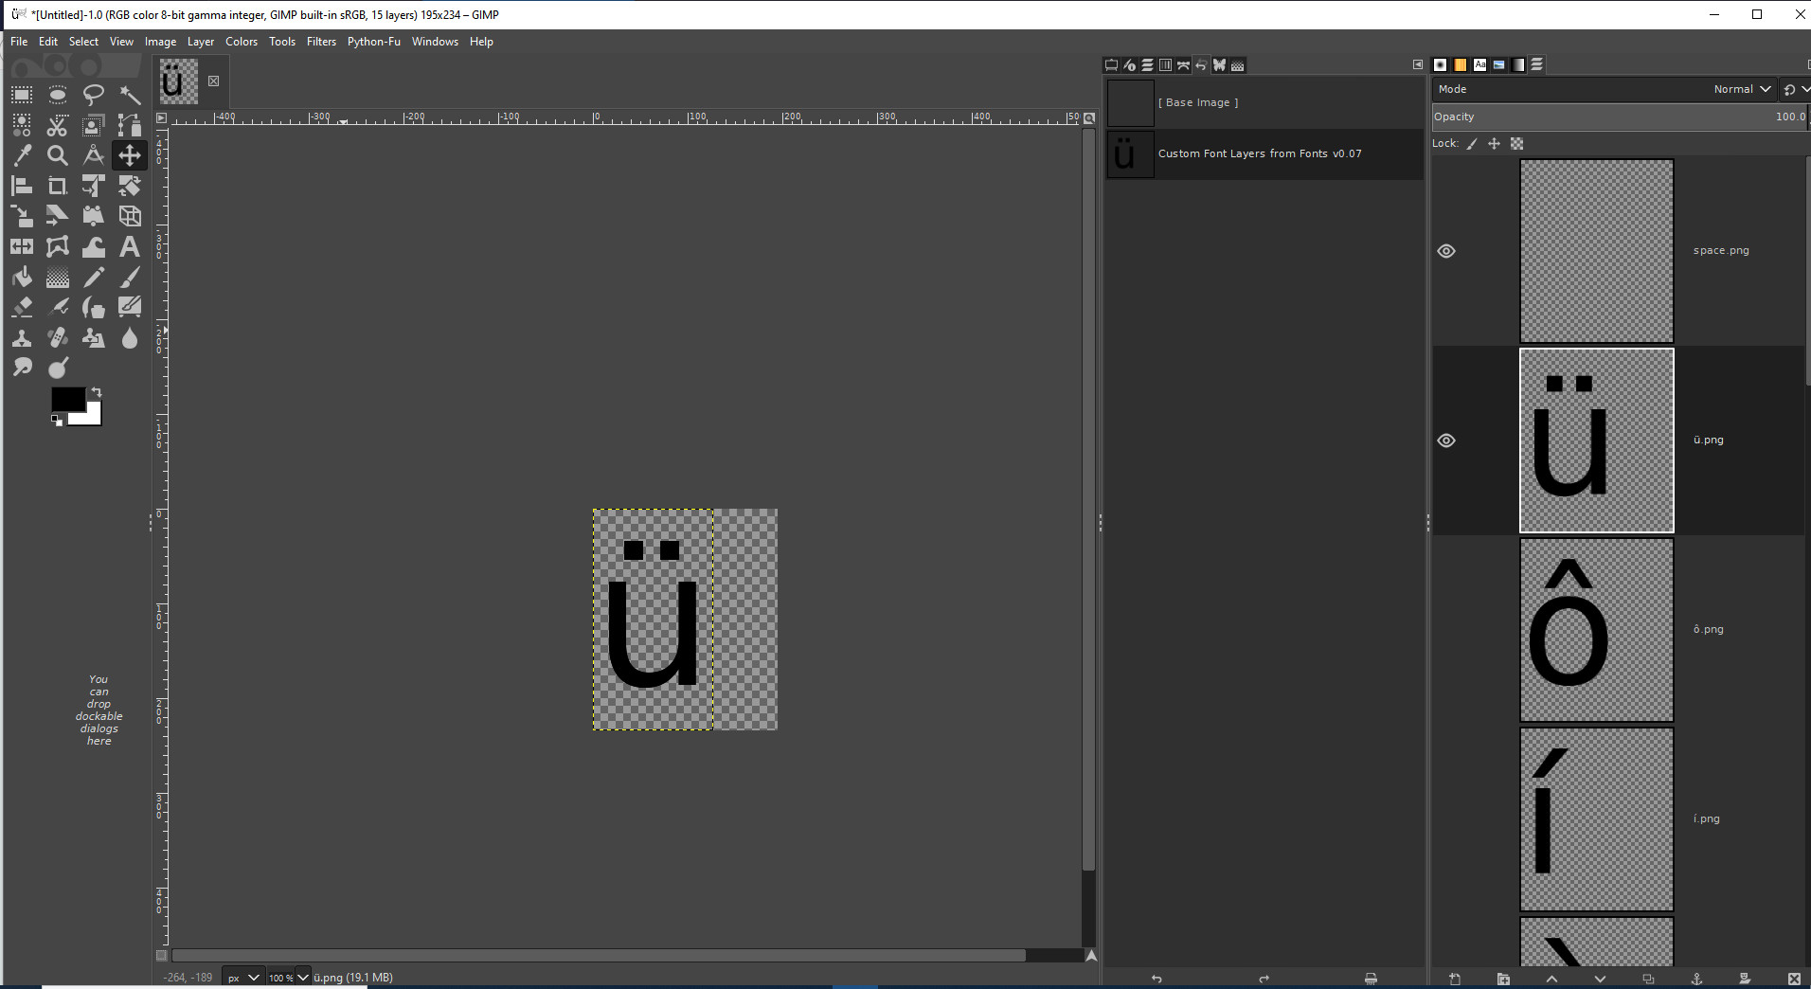Select the Warp Transform wave tool
The width and height of the screenshot is (1811, 989).
pyautogui.click(x=94, y=246)
